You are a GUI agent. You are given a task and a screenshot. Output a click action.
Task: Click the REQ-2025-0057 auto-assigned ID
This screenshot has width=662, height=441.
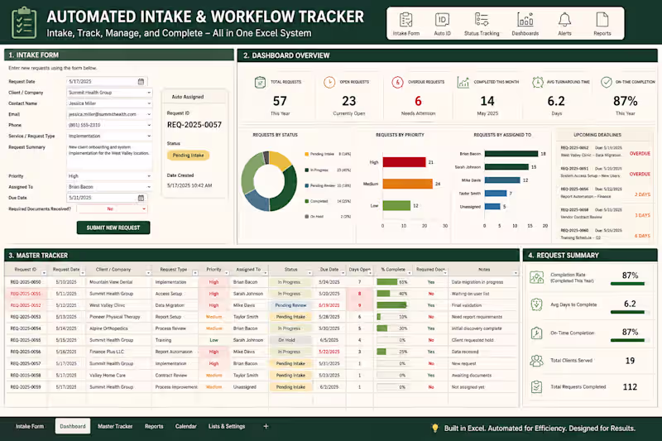[194, 125]
